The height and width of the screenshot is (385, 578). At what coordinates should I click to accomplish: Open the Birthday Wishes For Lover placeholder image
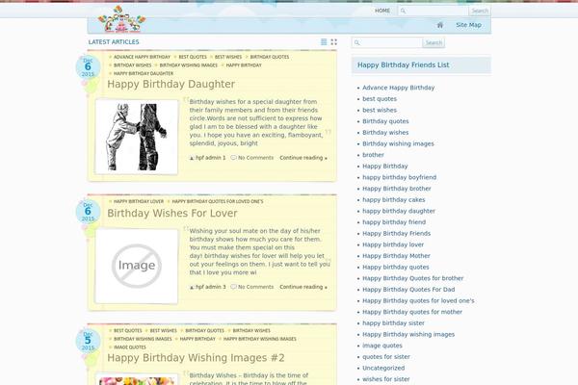[x=137, y=266]
